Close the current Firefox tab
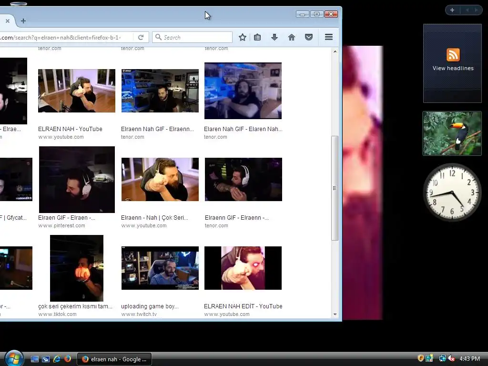The height and width of the screenshot is (366, 488). (x=8, y=21)
